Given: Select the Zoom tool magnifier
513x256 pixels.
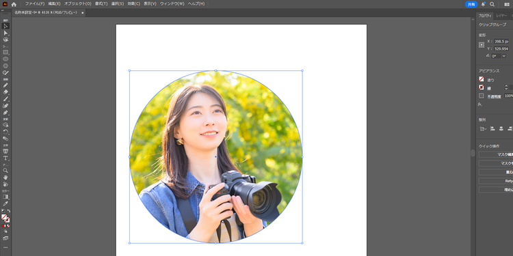Looking at the screenshot, I should coord(5,171).
